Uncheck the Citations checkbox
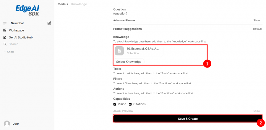This screenshot has width=266, height=130. coord(130,104)
